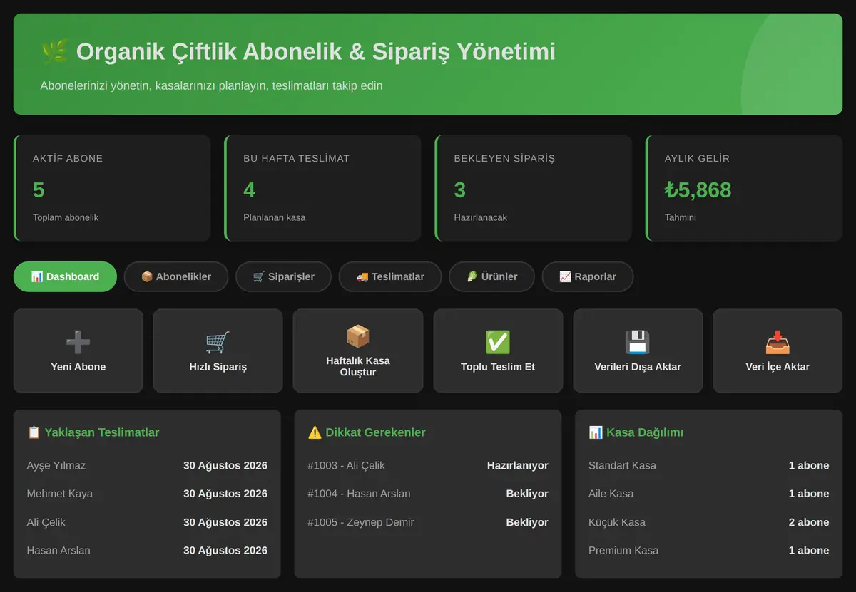Select Ali Çelik in Yaklaşan Teslimatlar list
This screenshot has width=856, height=592.
[46, 522]
